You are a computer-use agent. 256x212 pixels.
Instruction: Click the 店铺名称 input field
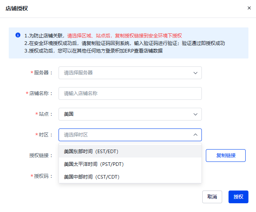pos(130,93)
